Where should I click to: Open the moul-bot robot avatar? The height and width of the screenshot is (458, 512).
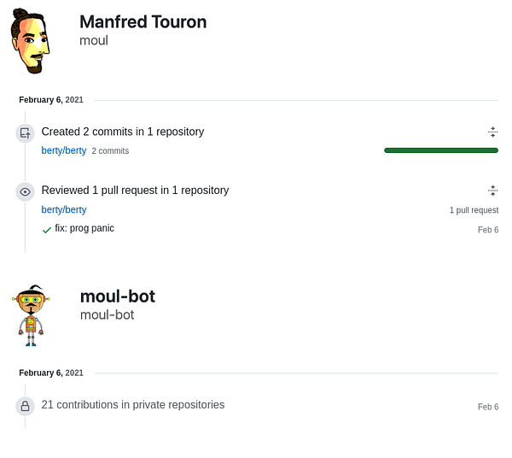coord(32,315)
